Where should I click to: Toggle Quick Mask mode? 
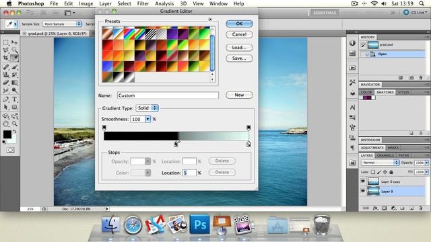pos(11,150)
